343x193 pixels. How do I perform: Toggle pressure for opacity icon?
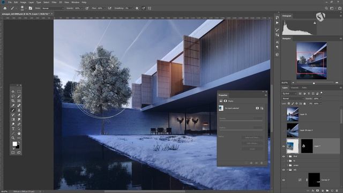87,9
